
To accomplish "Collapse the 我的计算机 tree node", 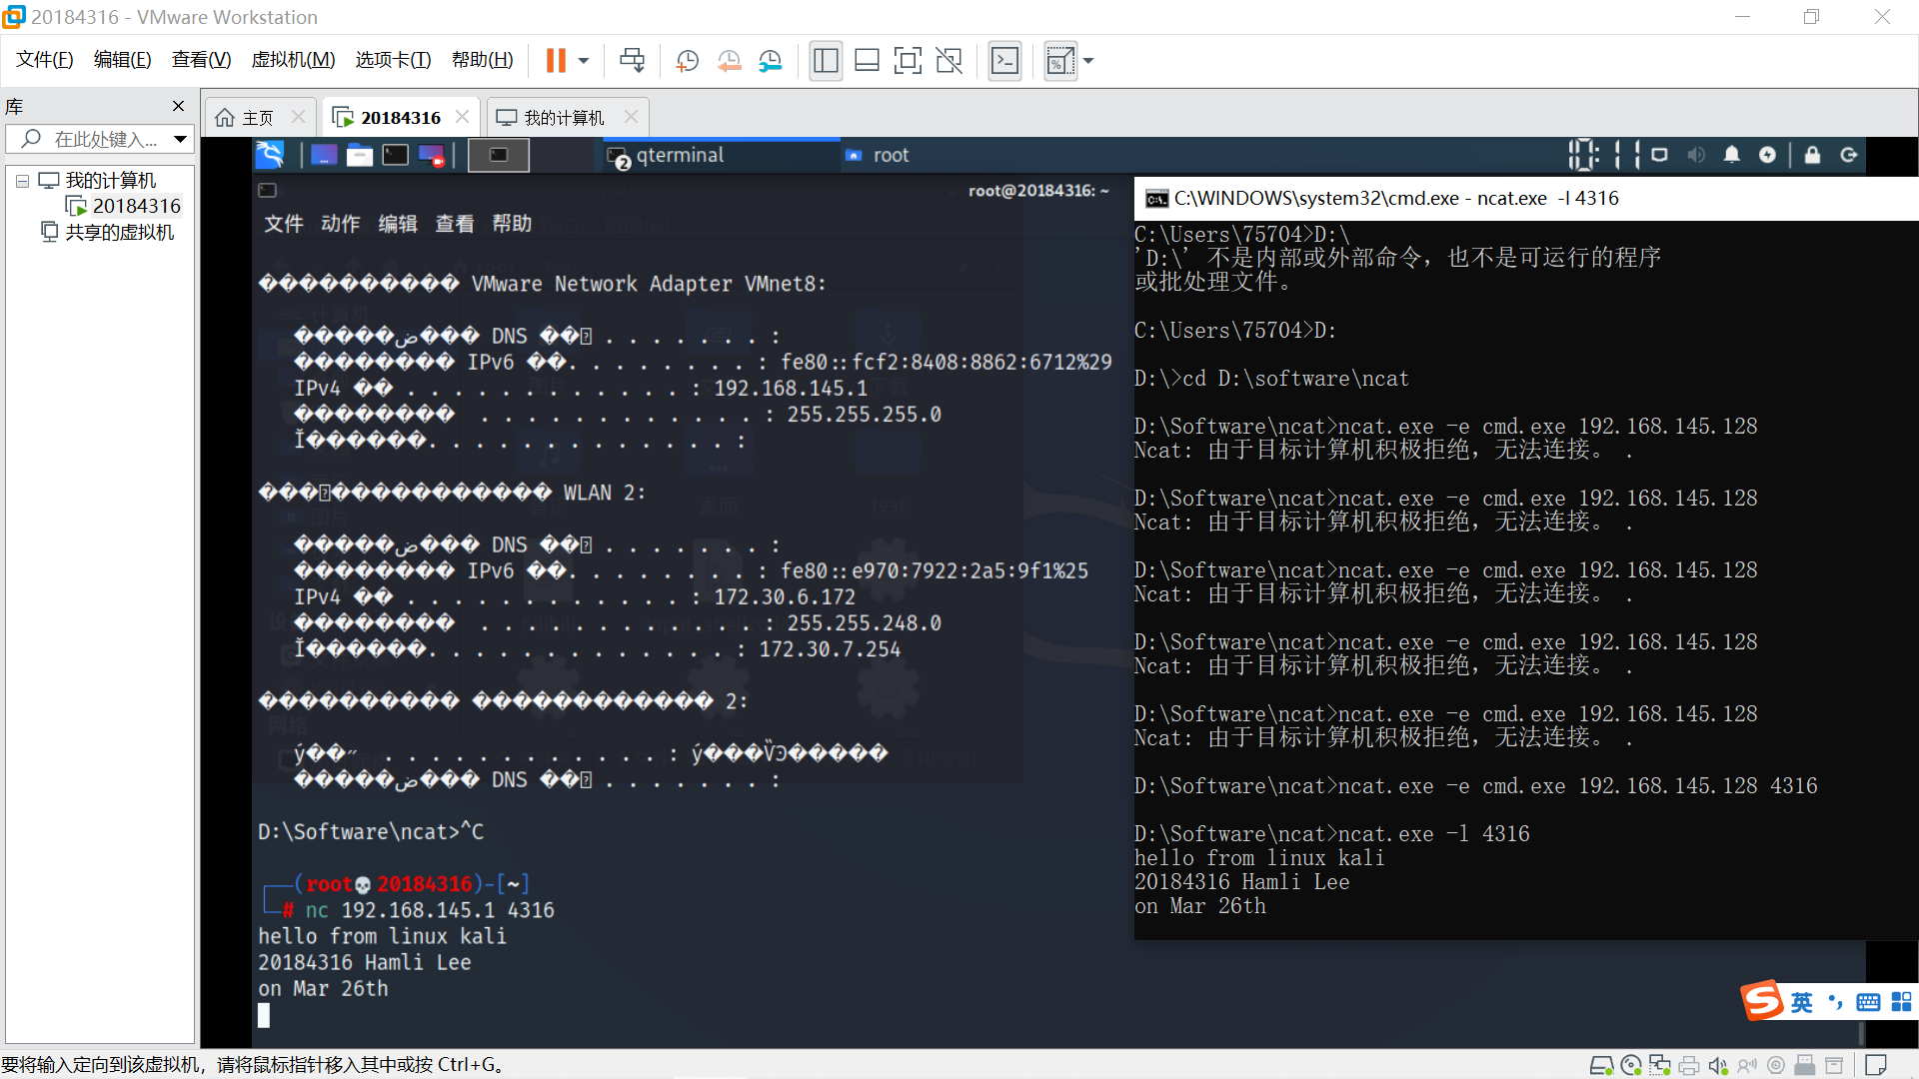I will tap(22, 181).
